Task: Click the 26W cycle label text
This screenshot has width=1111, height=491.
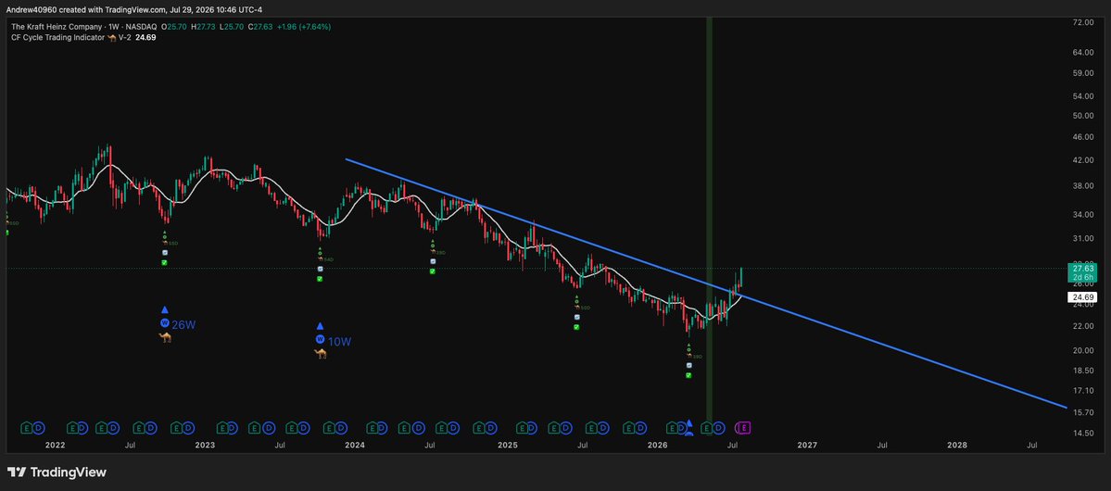Action: click(183, 324)
